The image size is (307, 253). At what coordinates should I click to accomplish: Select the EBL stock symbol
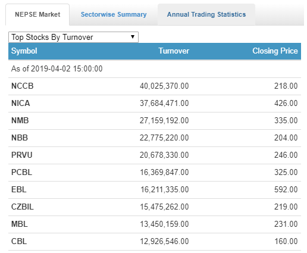pyautogui.click(x=19, y=189)
